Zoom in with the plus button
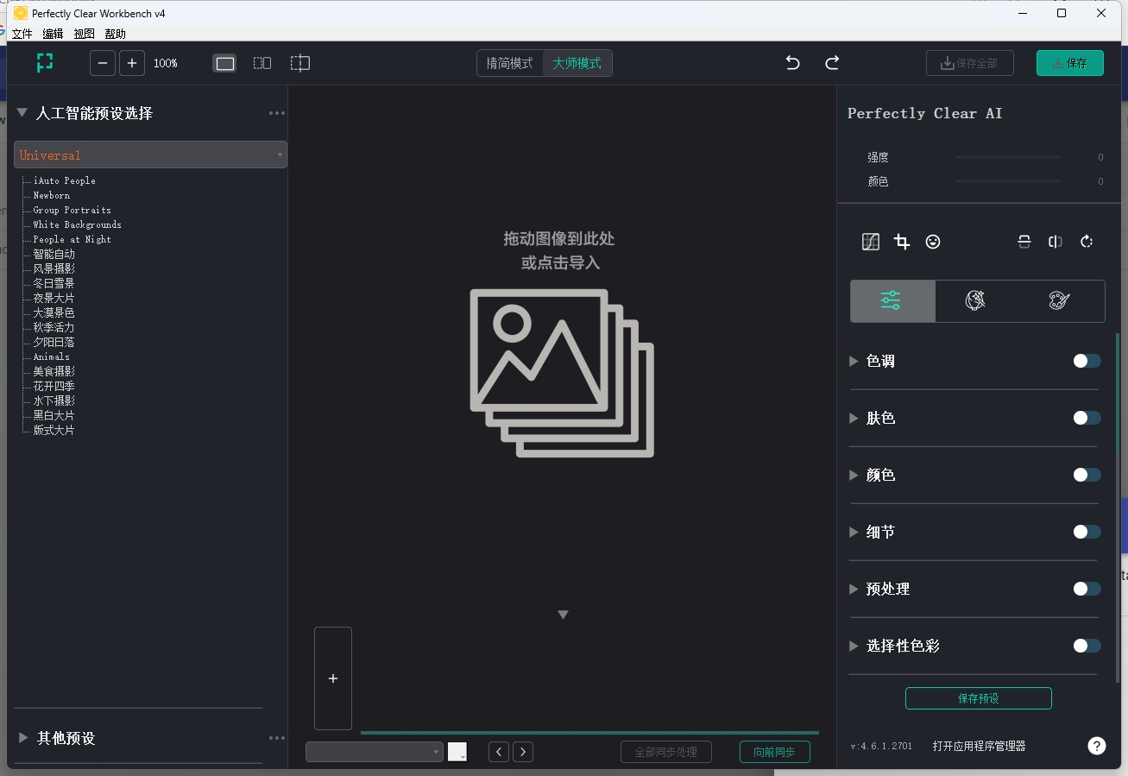 pyautogui.click(x=132, y=63)
